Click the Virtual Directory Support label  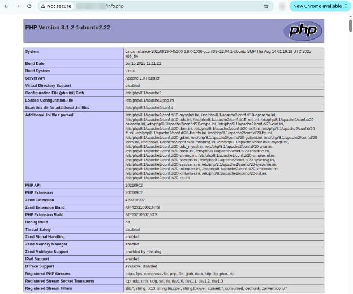coord(48,86)
